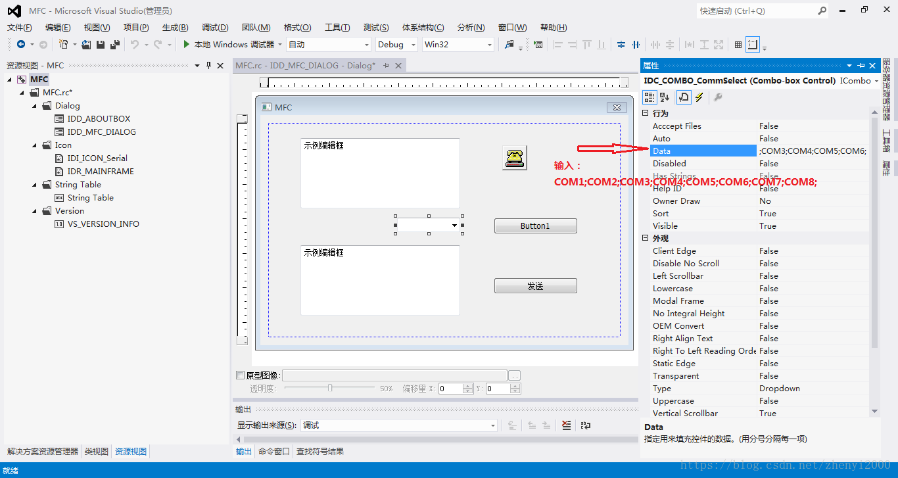
Task: Click the clear all output icon
Action: pos(567,425)
